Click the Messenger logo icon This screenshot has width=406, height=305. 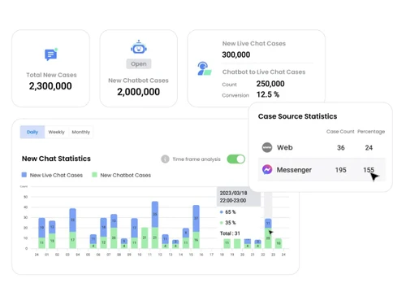click(x=267, y=170)
